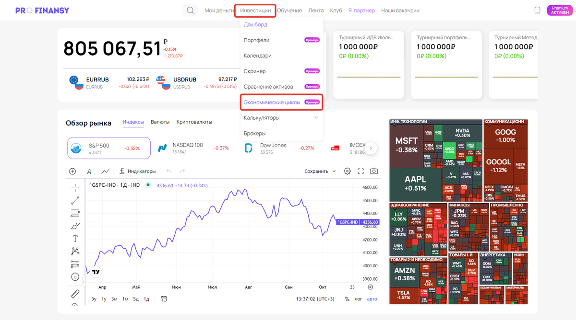Open the GOOG tile in the heatmap
576x320 pixels.
pyautogui.click(x=505, y=136)
